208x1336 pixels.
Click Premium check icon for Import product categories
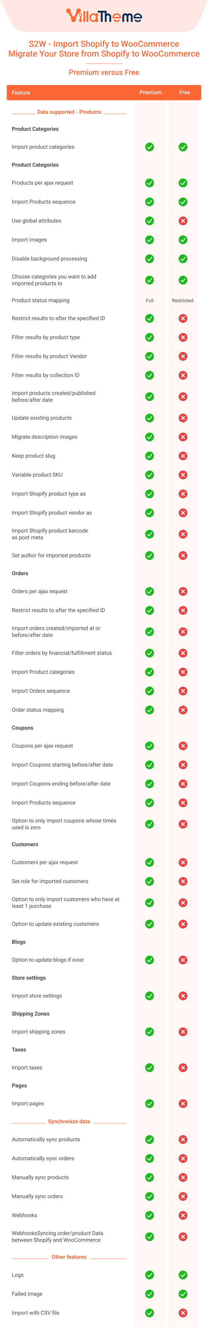tap(150, 147)
